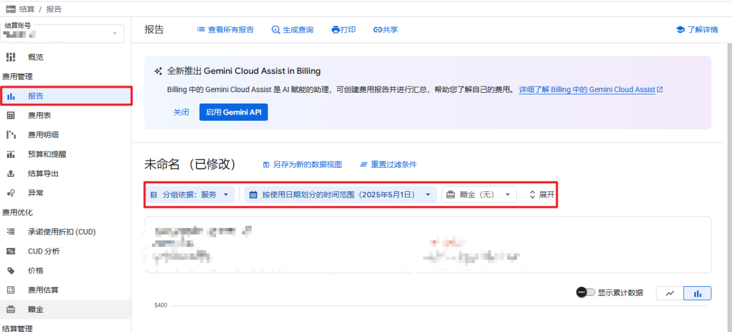This screenshot has width=732, height=332.
Task: Click the billing card icon beside 结算
Action: (x=10, y=9)
